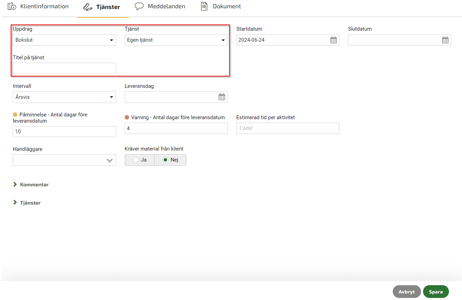Go to the Dokument tab
Screen dimensions: 462x300
221,7
